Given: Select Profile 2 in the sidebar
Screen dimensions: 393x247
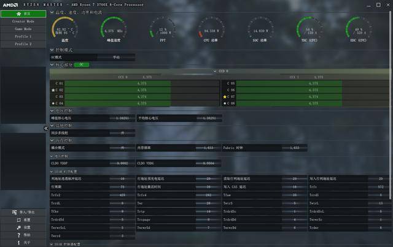Looking at the screenshot, I should 24,44.
